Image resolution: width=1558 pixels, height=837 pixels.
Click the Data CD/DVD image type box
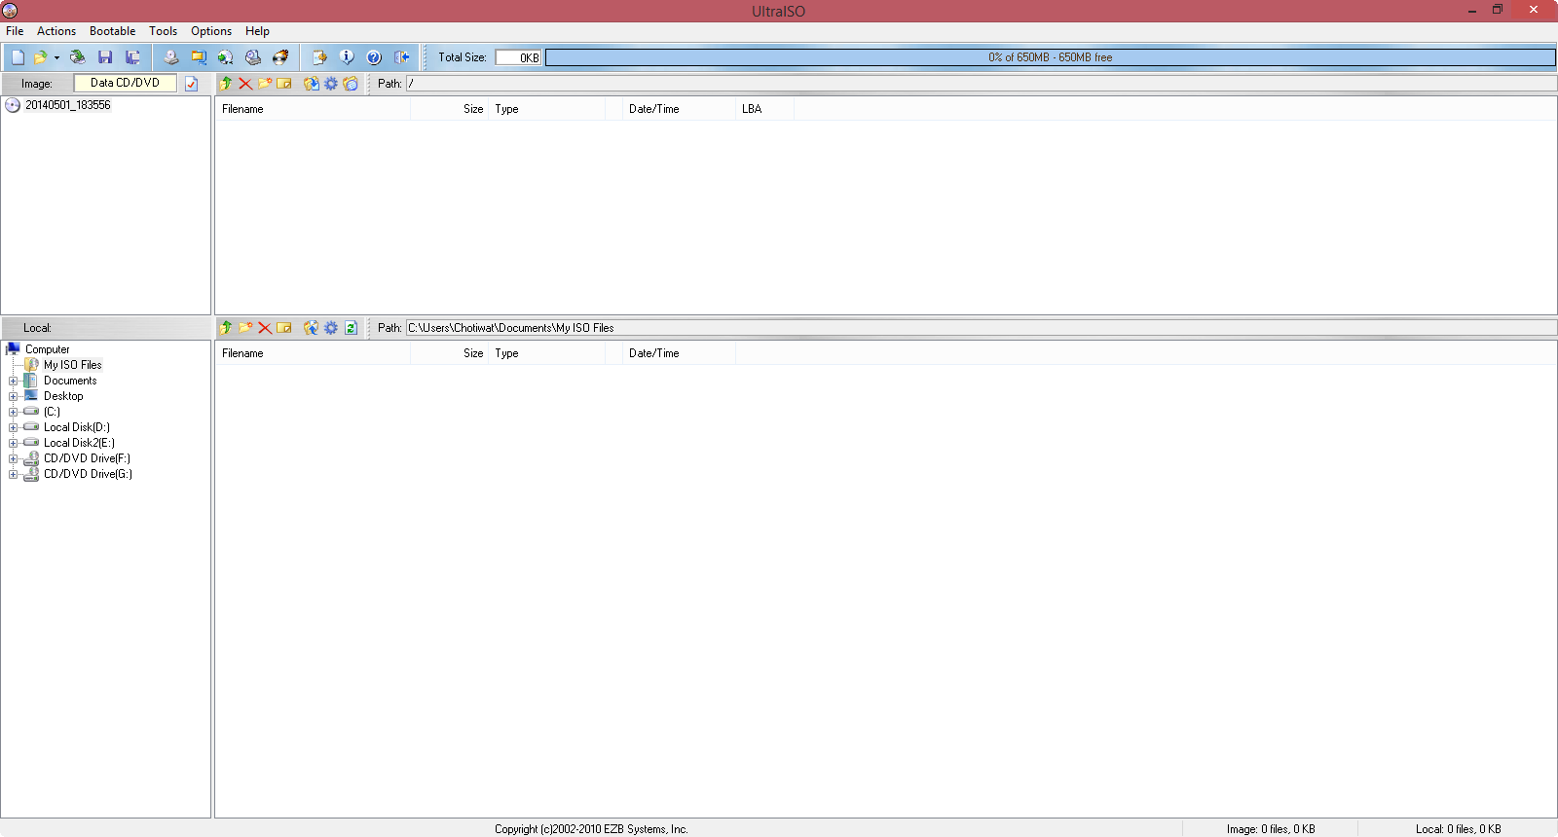coord(126,83)
